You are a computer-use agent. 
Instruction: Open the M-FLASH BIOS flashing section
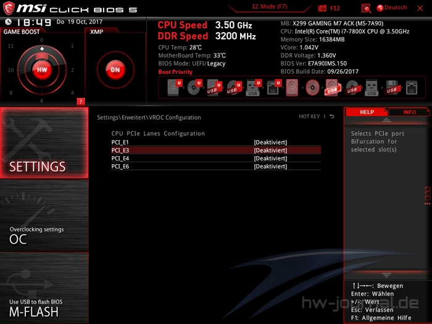tap(44, 288)
